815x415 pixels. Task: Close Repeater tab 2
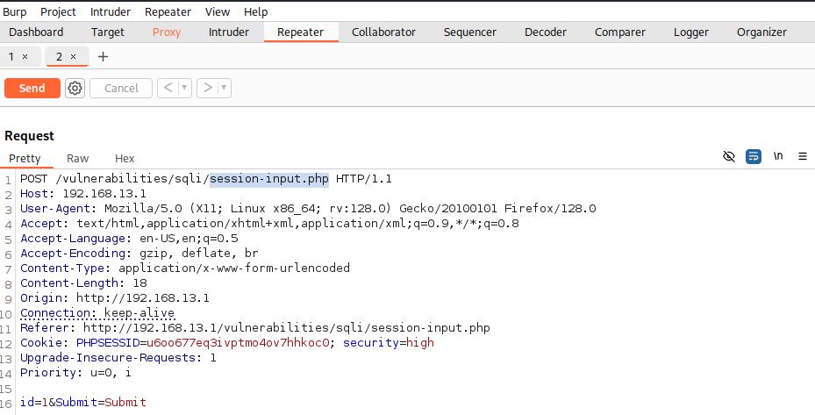click(x=74, y=56)
